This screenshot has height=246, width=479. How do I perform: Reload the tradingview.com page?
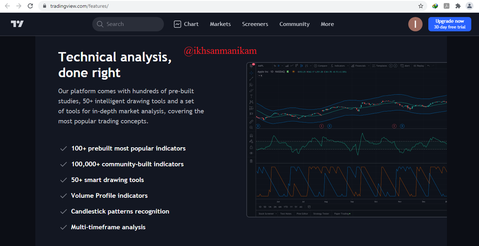click(31, 6)
